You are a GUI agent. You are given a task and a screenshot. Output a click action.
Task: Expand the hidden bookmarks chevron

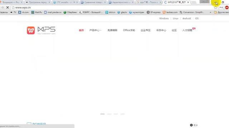[x=210, y=12]
